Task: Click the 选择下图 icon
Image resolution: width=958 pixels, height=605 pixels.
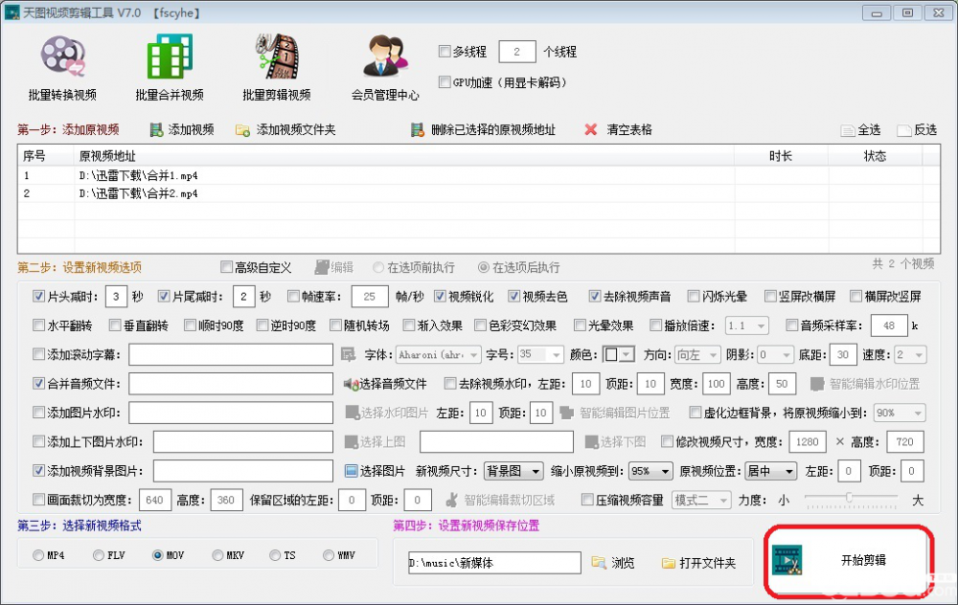Action: 591,442
